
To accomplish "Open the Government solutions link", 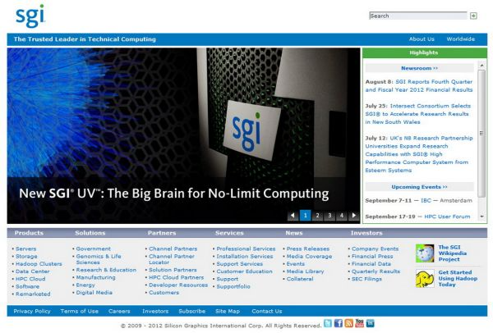I will pyautogui.click(x=94, y=249).
